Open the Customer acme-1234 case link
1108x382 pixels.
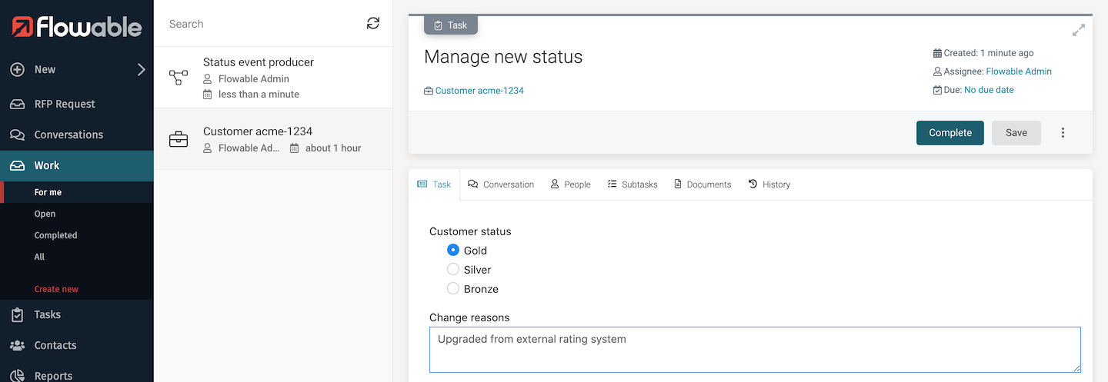tap(479, 91)
